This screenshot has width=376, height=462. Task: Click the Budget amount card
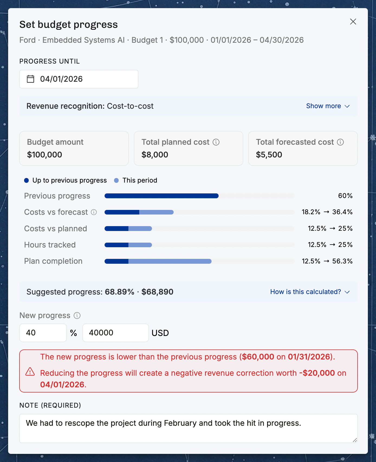tap(74, 148)
